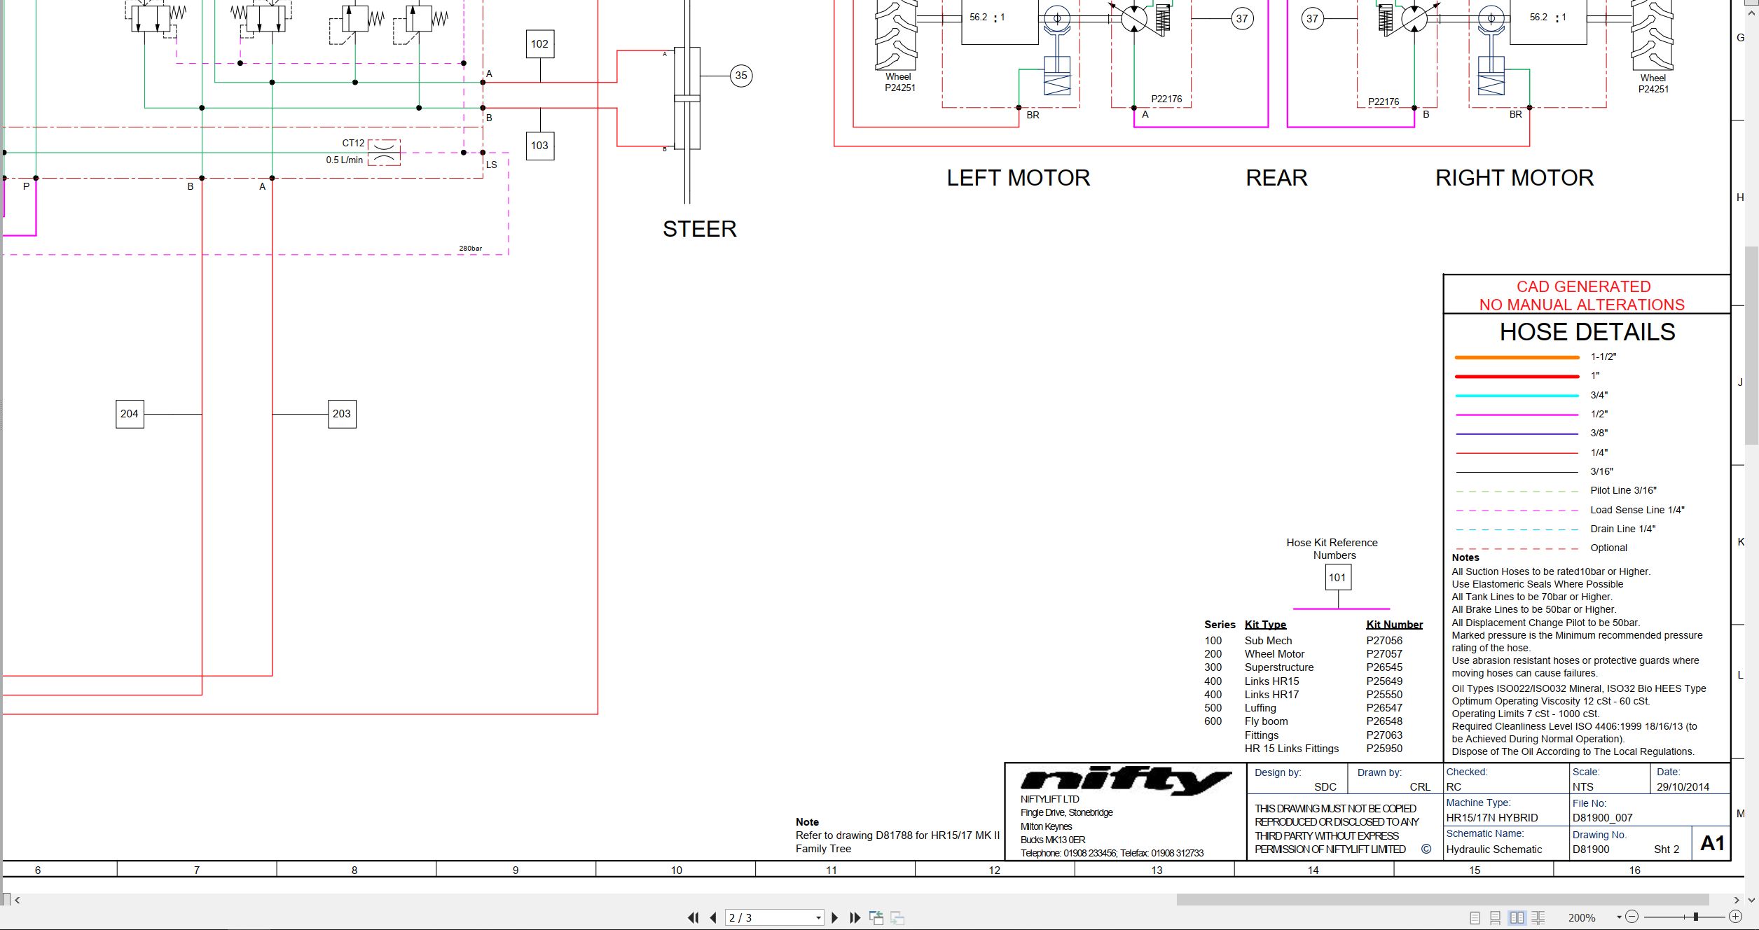Click the Pilot Line 3/16" legend entry
This screenshot has height=930, width=1759.
[1623, 490]
